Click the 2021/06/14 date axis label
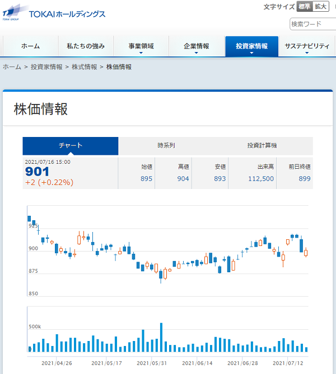 (197, 363)
